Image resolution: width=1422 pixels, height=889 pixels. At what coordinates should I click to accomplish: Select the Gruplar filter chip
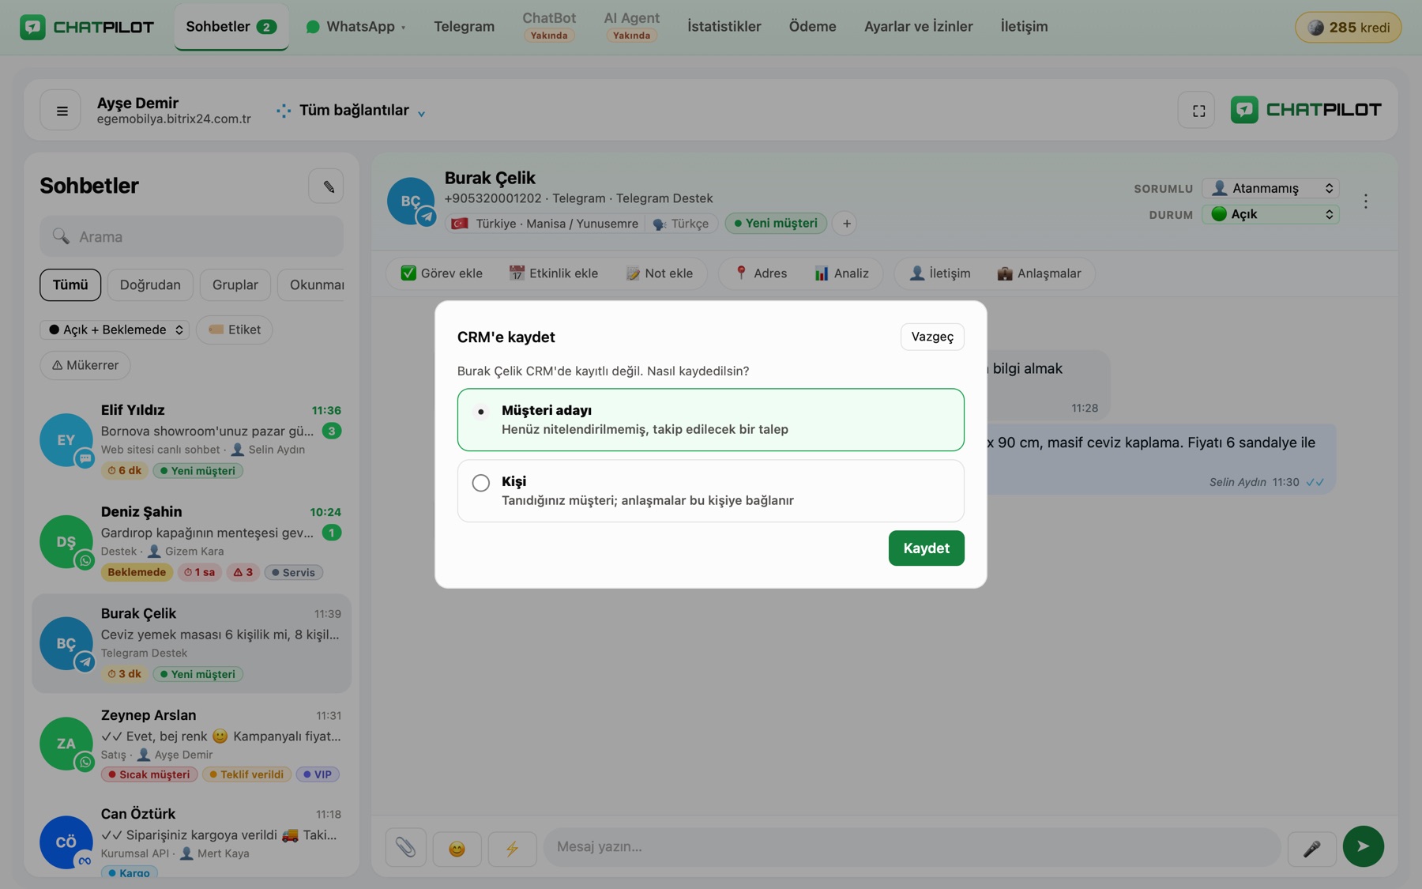tap(235, 285)
